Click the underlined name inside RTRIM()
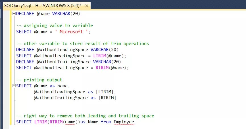Image resolution: width=246 pixels, height=129 pixels. [x=70, y=122]
